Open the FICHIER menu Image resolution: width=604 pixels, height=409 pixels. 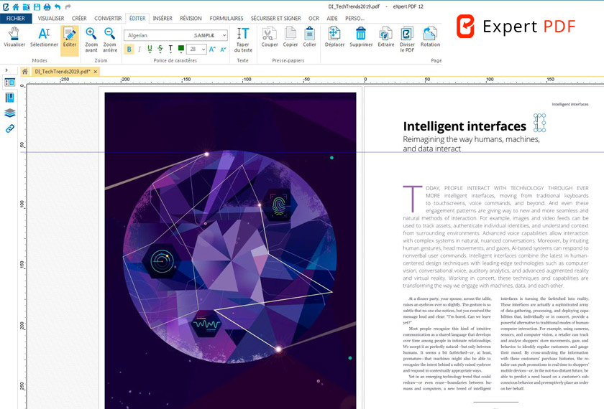click(x=16, y=19)
